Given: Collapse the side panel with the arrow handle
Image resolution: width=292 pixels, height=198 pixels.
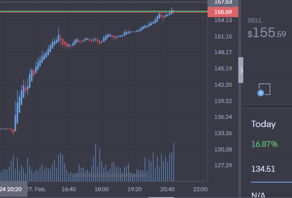Looking at the screenshot, I should click(x=241, y=70).
